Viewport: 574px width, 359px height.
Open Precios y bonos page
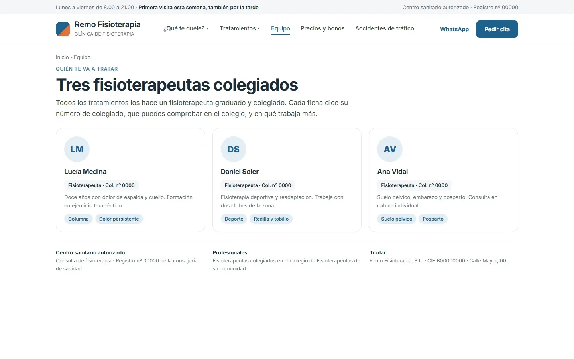(322, 28)
